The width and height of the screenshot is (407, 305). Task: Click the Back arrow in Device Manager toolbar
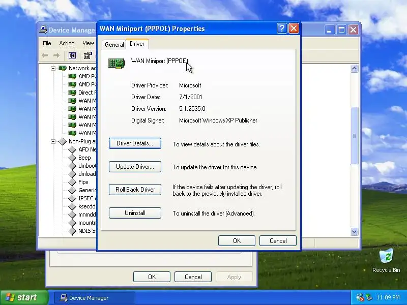coord(45,55)
